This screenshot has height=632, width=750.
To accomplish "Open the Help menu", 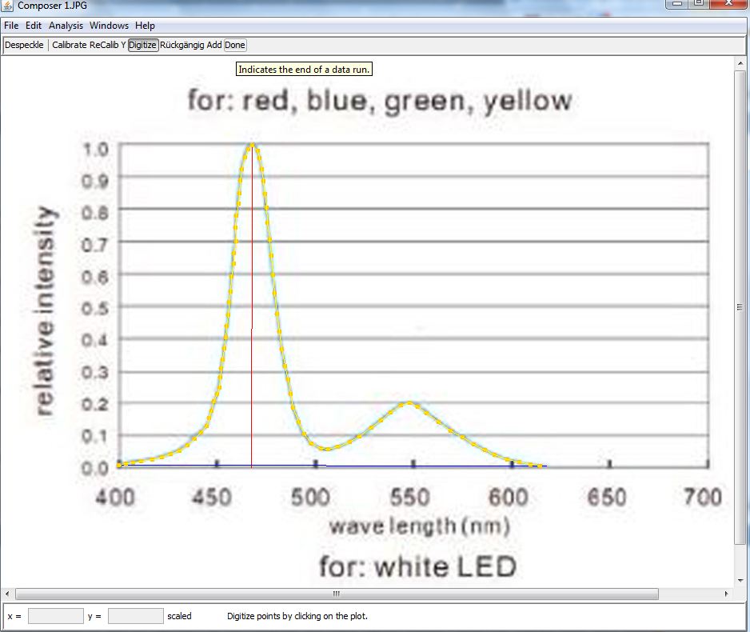I will click(145, 26).
